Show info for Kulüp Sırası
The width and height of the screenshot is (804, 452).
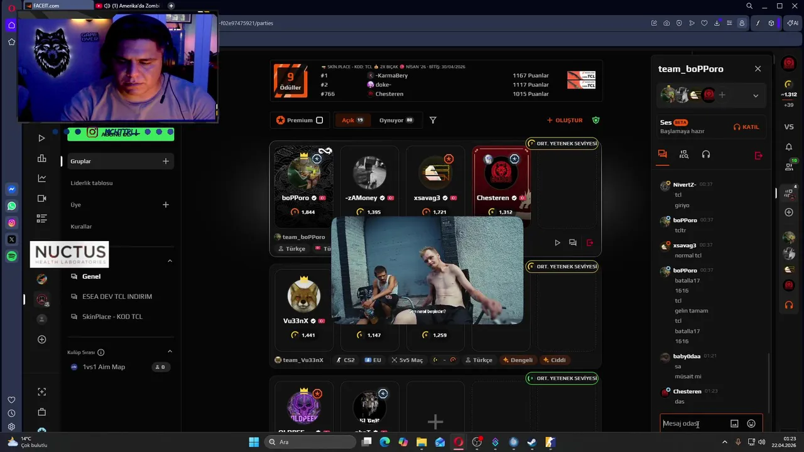click(x=101, y=353)
